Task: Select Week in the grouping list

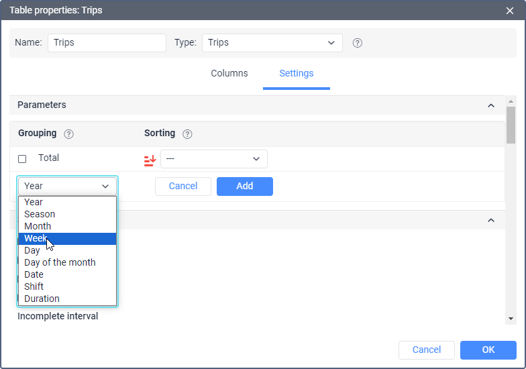Action: [x=67, y=239]
